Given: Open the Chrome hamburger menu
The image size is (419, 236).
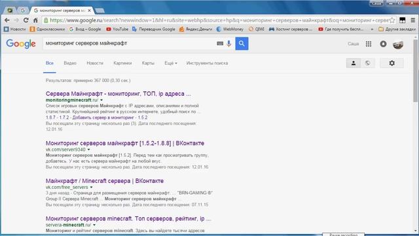Looking at the screenshot, I should 413,20.
